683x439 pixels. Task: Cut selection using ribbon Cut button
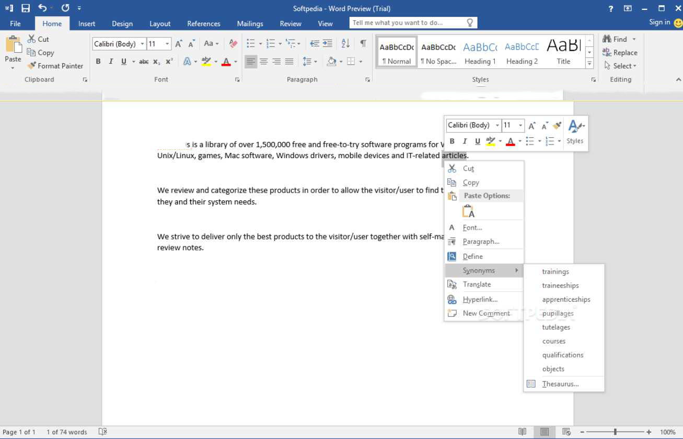point(38,39)
